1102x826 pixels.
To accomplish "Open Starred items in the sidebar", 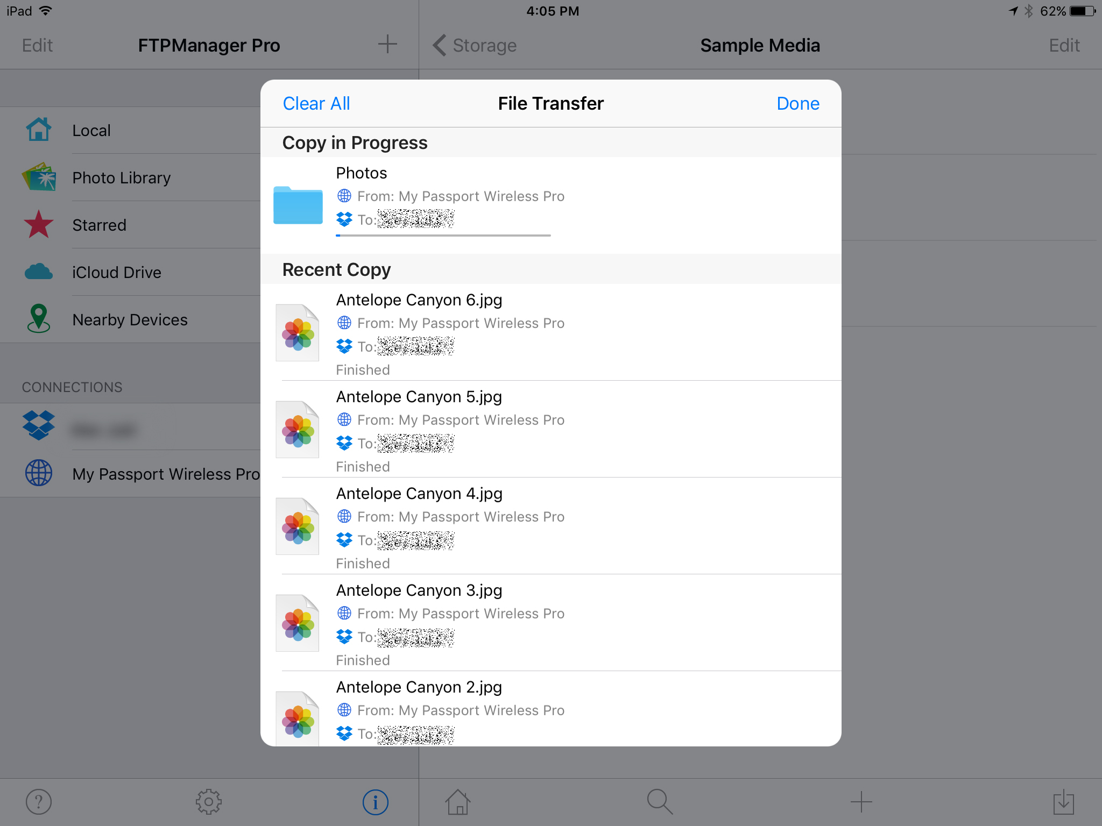I will (130, 225).
